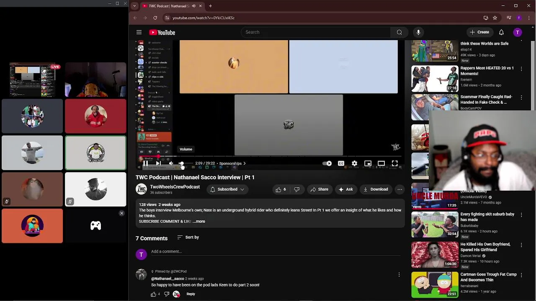Click the search magnifier button
The image size is (536, 301).
(399, 32)
